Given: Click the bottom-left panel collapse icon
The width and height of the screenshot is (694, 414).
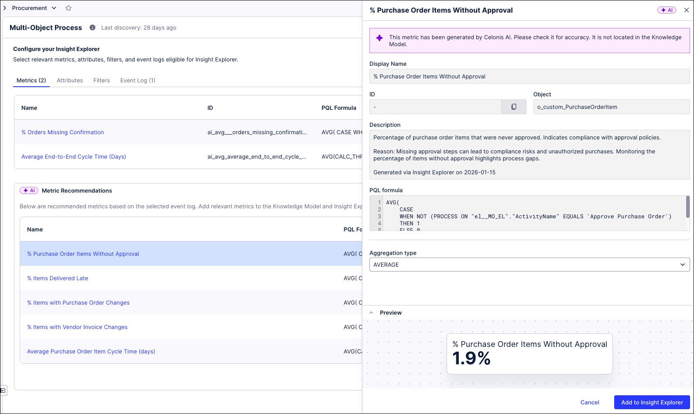Looking at the screenshot, I should [3, 390].
